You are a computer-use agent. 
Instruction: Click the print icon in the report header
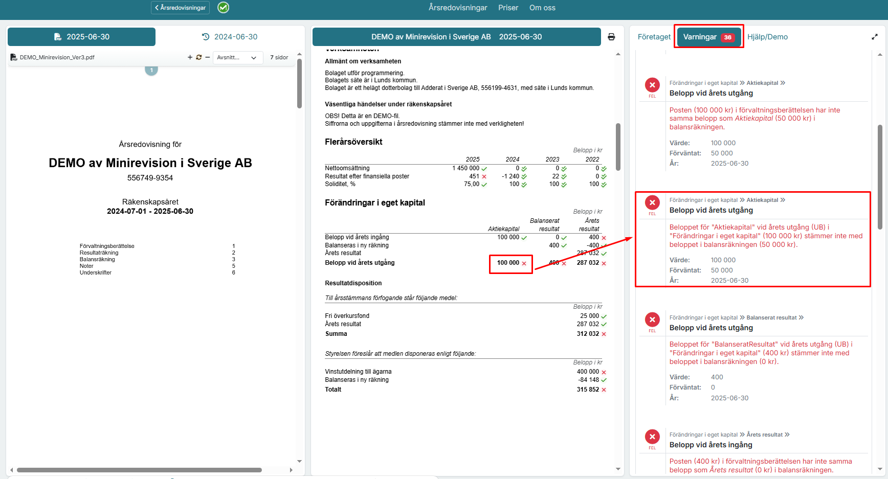click(x=611, y=37)
